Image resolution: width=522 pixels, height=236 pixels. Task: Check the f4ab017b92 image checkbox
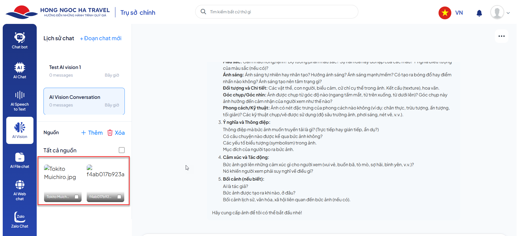119,197
